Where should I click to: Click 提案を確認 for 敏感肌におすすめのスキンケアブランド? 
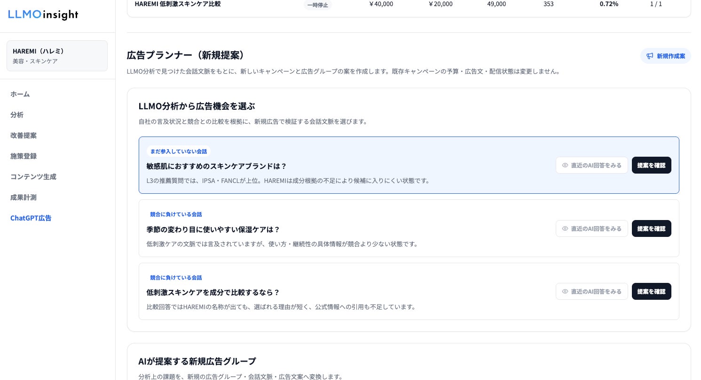[652, 165]
